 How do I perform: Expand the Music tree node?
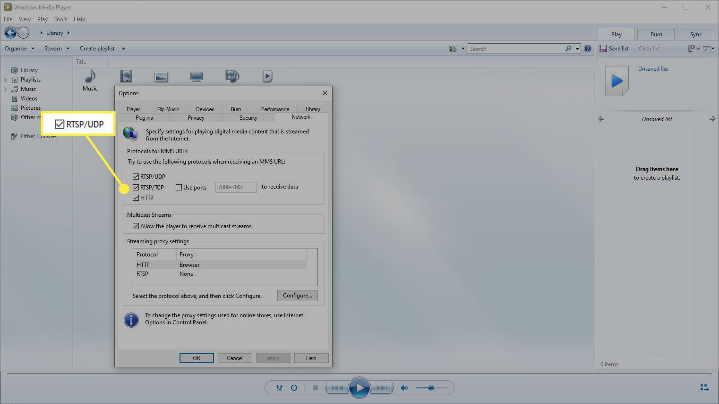pos(6,89)
